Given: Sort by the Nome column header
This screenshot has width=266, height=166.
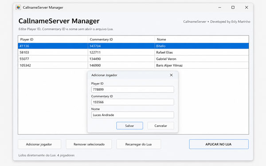Looking at the screenshot, I should coord(202,39).
